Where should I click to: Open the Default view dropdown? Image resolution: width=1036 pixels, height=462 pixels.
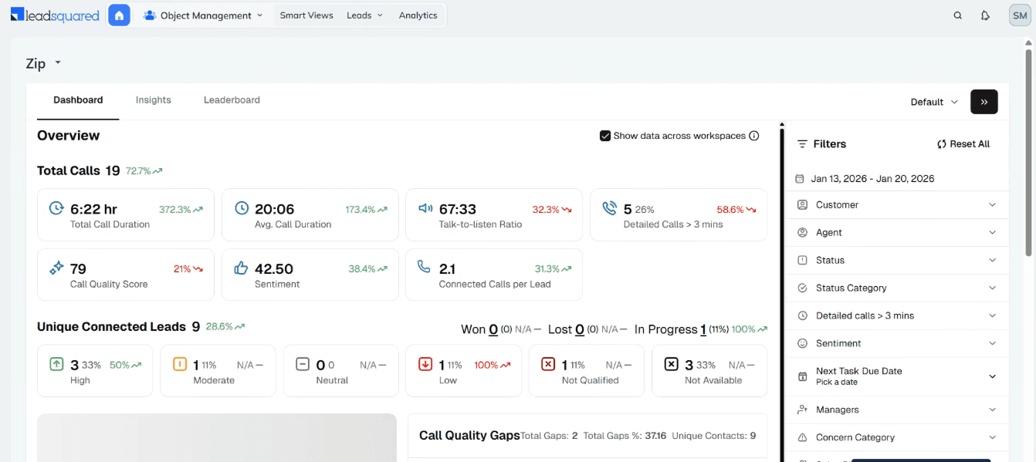[934, 102]
